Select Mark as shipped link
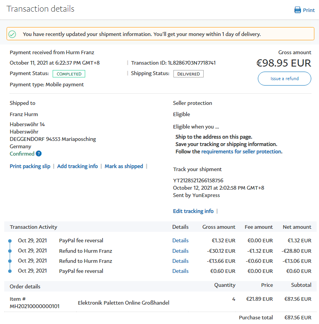The image size is (319, 324). [x=124, y=166]
